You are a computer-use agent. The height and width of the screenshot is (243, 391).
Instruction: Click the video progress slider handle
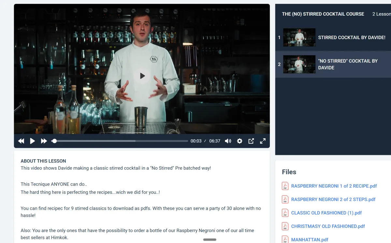click(54, 141)
